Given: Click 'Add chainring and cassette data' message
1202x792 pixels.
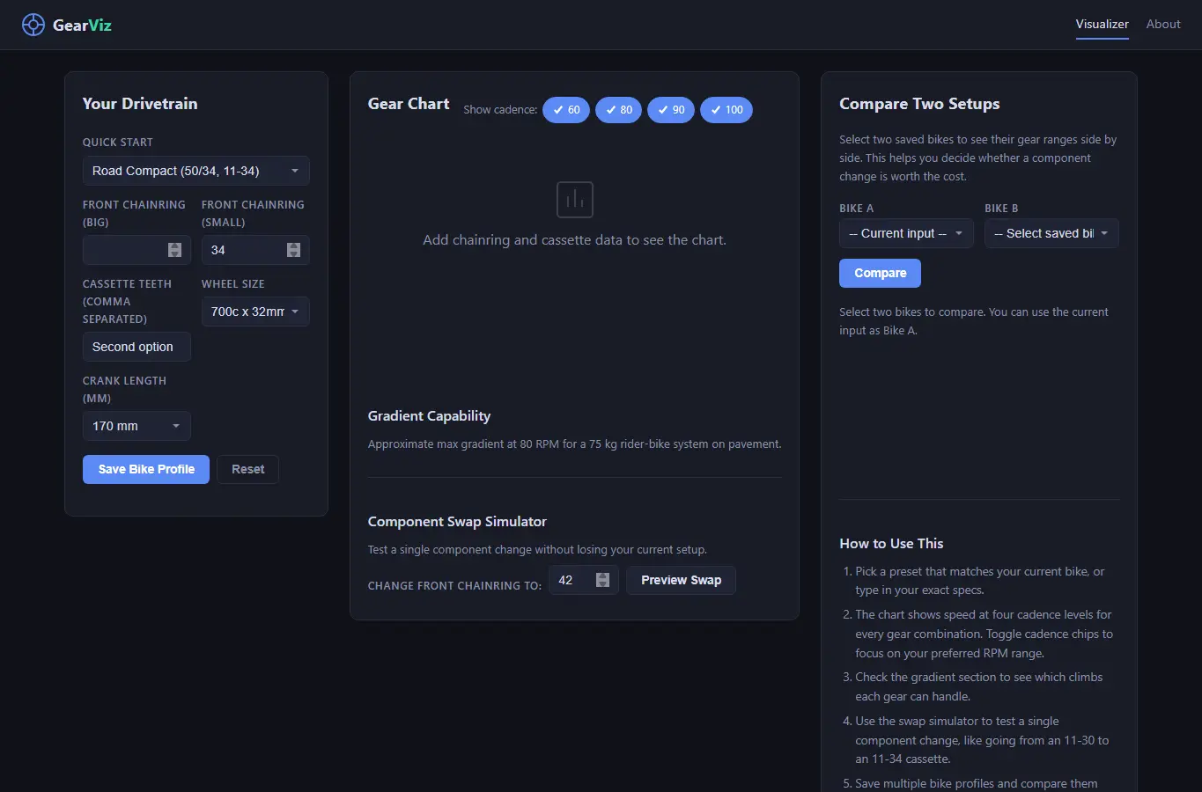Looking at the screenshot, I should [x=574, y=239].
